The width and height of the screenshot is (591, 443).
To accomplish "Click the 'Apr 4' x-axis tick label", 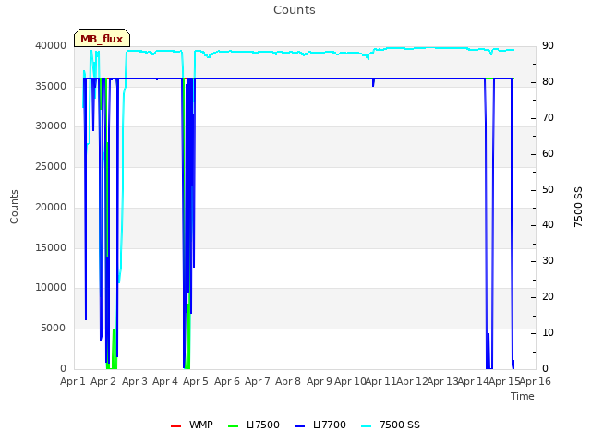I will click(165, 381).
